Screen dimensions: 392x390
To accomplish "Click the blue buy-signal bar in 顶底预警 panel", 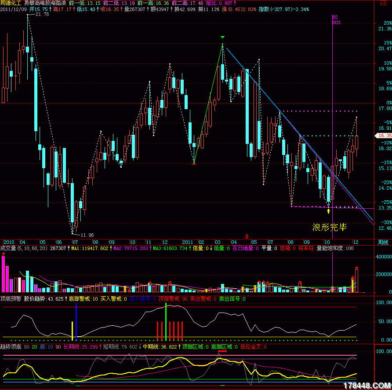I will tap(76, 321).
